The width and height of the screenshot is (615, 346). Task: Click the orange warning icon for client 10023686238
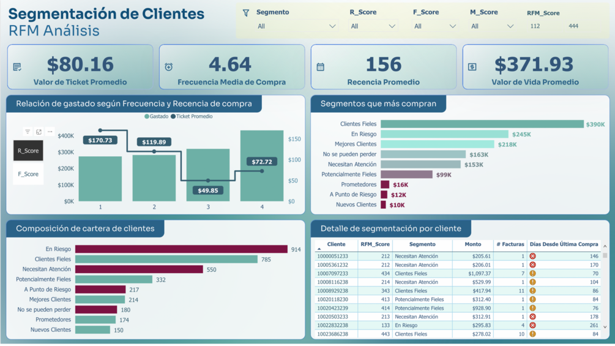[532, 334]
